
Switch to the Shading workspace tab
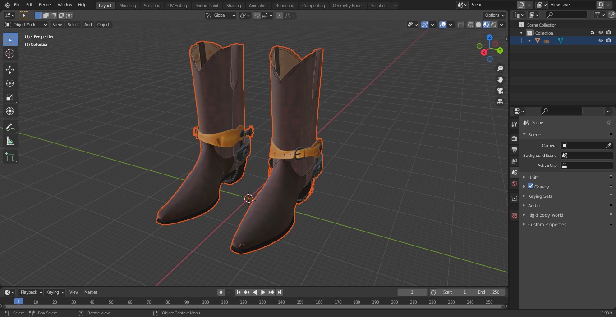234,6
